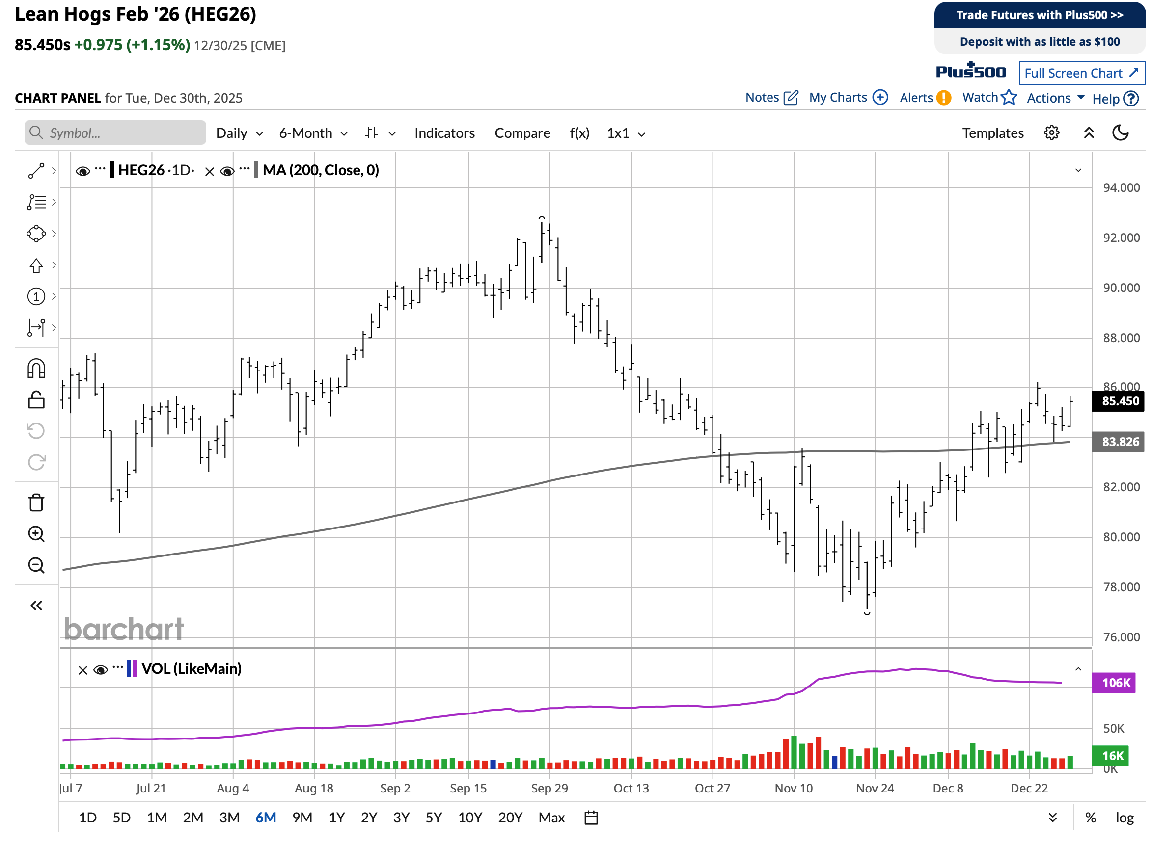Click the trash delete drawings icon
This screenshot has width=1152, height=845.
tap(36, 504)
